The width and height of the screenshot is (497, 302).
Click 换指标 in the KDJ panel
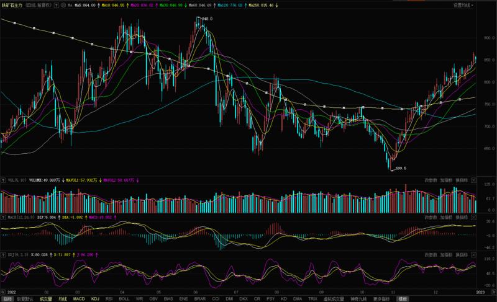tap(462, 255)
